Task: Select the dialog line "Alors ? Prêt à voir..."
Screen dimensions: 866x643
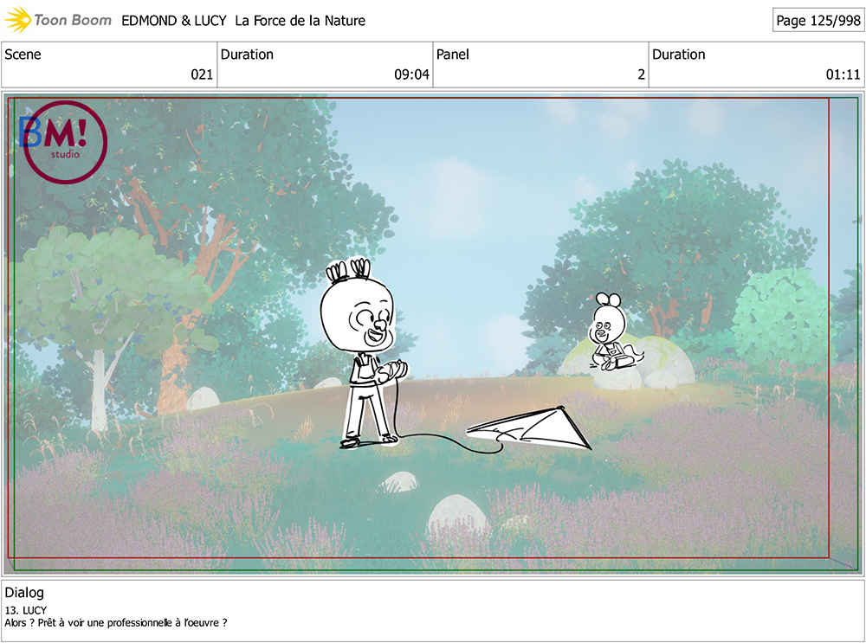Action: (x=116, y=622)
